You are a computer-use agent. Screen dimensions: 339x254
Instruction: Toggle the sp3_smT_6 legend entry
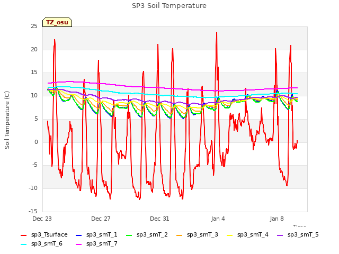(41, 243)
